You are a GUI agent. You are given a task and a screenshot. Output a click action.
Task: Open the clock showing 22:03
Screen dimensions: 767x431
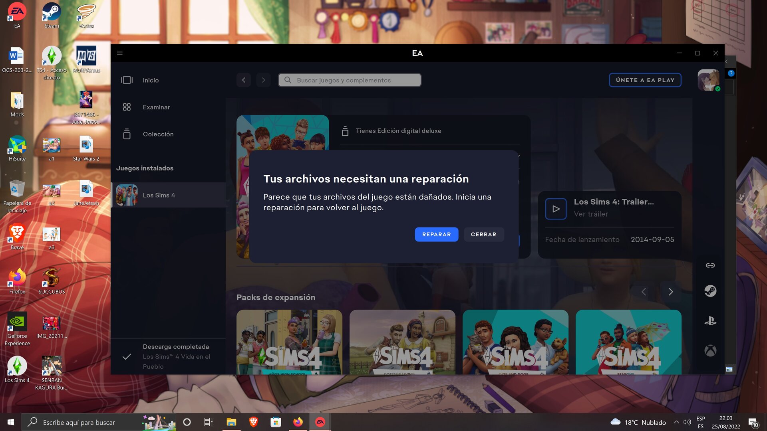(726, 422)
